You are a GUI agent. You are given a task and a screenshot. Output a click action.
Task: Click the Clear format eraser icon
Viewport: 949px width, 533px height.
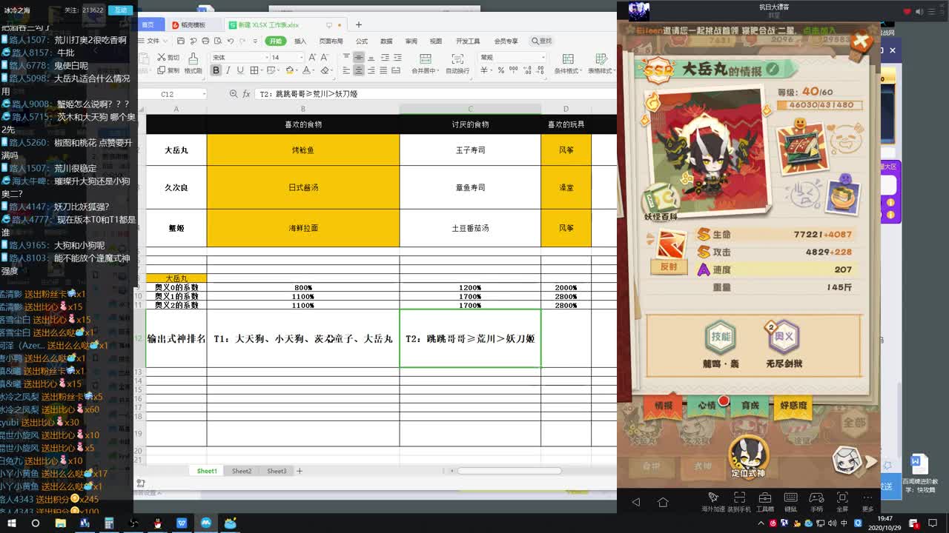click(326, 70)
